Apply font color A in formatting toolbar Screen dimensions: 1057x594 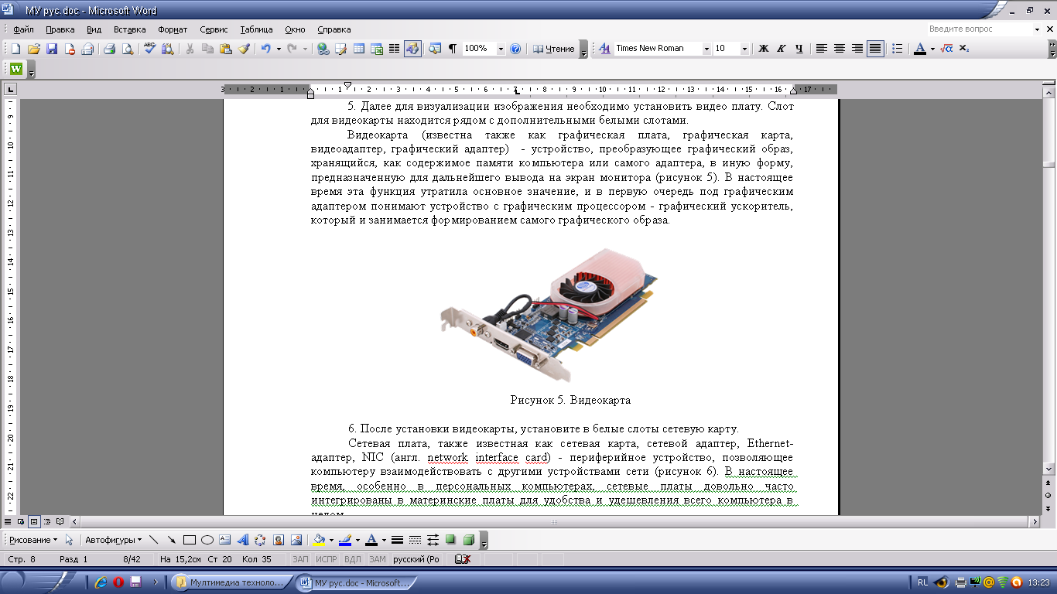pos(920,49)
